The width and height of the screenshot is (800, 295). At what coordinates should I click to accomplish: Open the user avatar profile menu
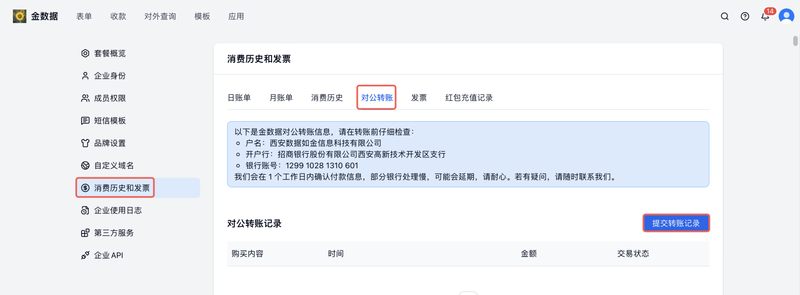pyautogui.click(x=786, y=16)
